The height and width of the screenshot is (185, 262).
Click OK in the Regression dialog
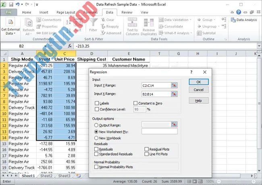point(199,82)
